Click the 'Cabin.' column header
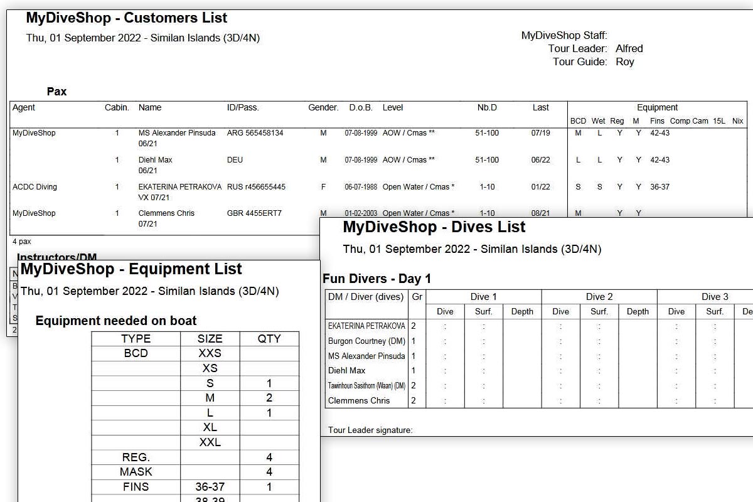This screenshot has width=753, height=502. [117, 107]
